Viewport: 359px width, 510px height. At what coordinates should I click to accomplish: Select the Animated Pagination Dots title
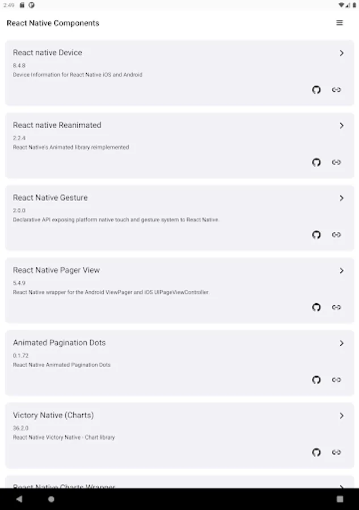click(x=59, y=343)
